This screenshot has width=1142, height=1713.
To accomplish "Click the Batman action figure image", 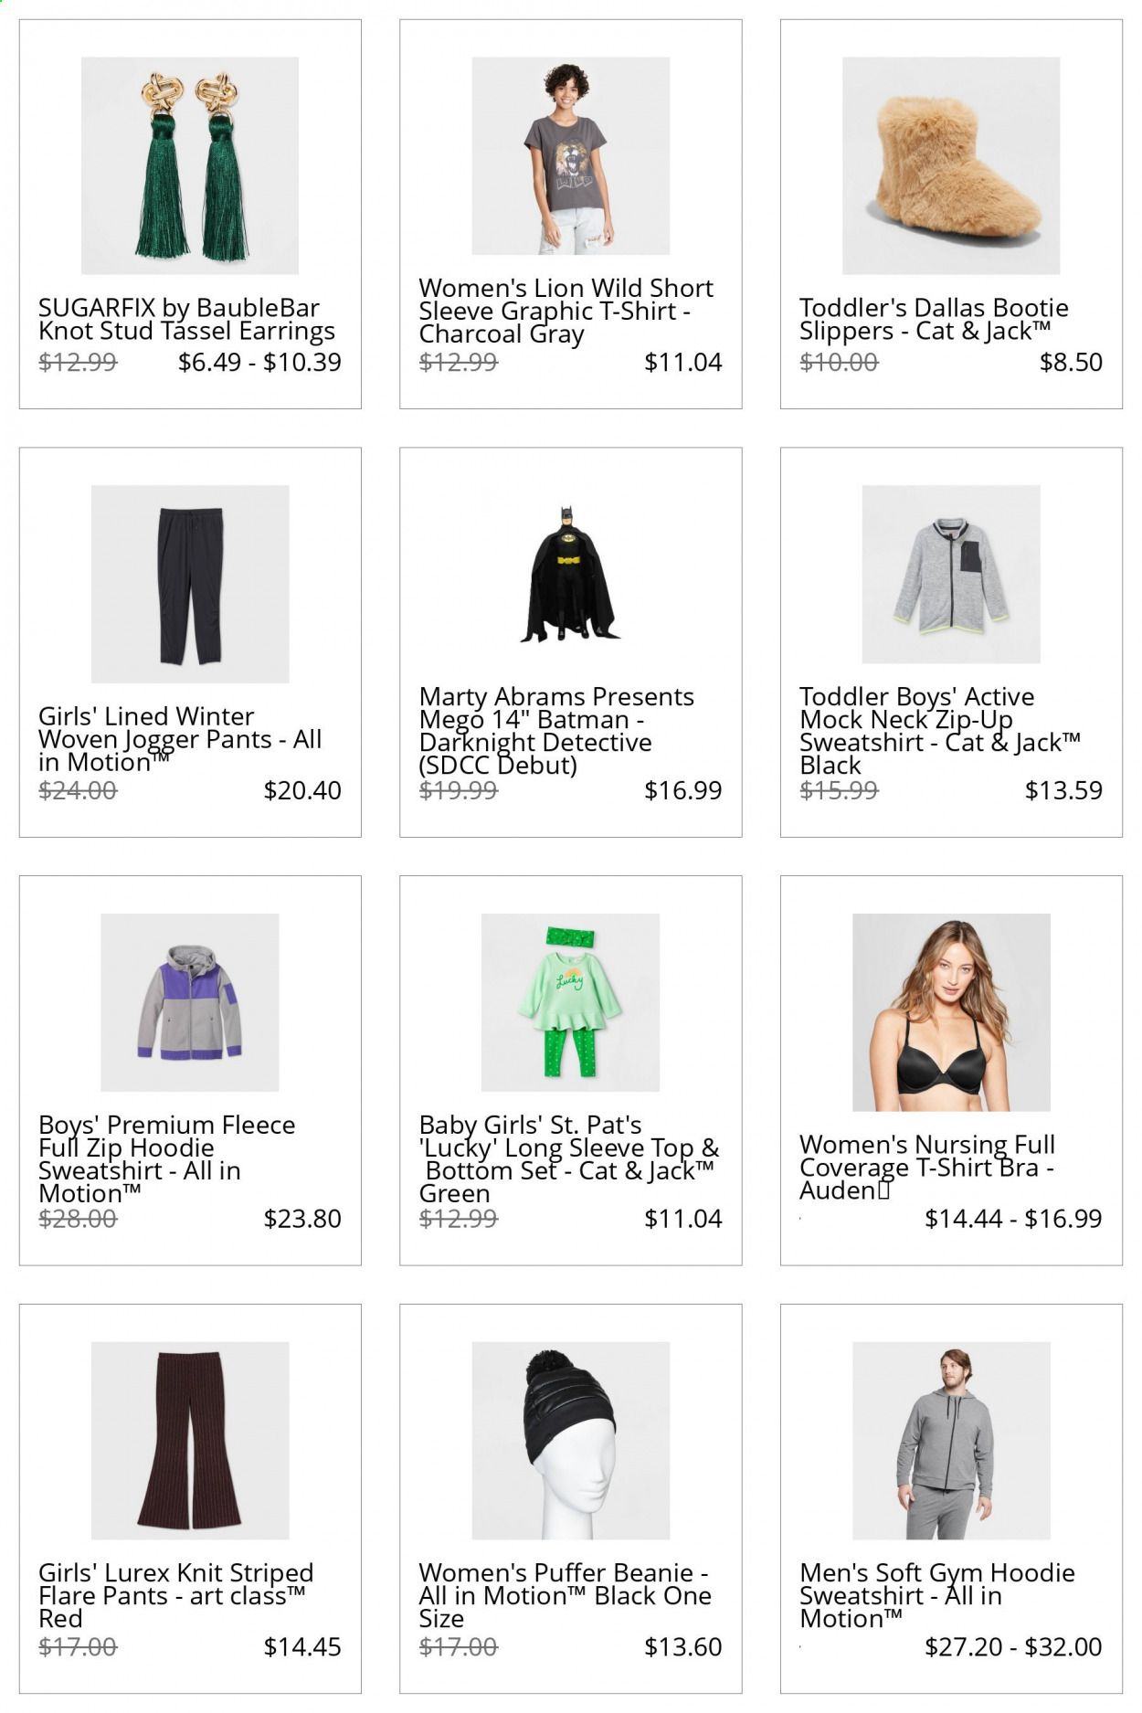I will [570, 574].
